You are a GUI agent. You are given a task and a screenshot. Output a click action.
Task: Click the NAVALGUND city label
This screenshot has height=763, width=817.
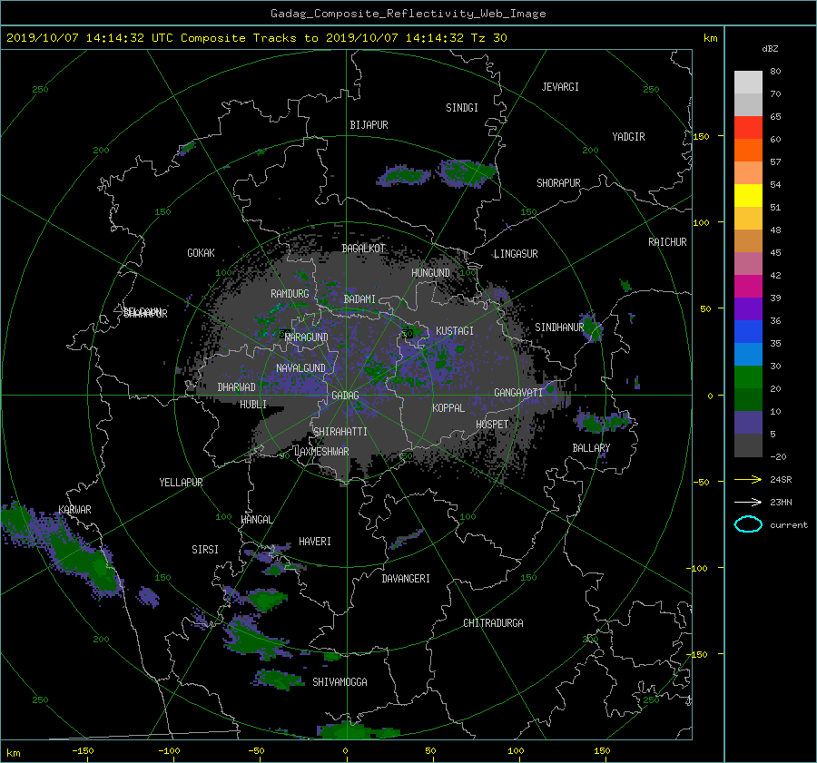tap(300, 368)
